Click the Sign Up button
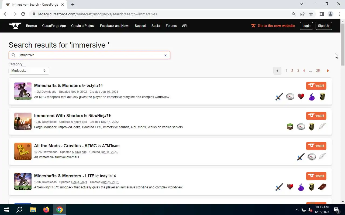Image resolution: width=345 pixels, height=215 pixels. 324,26
